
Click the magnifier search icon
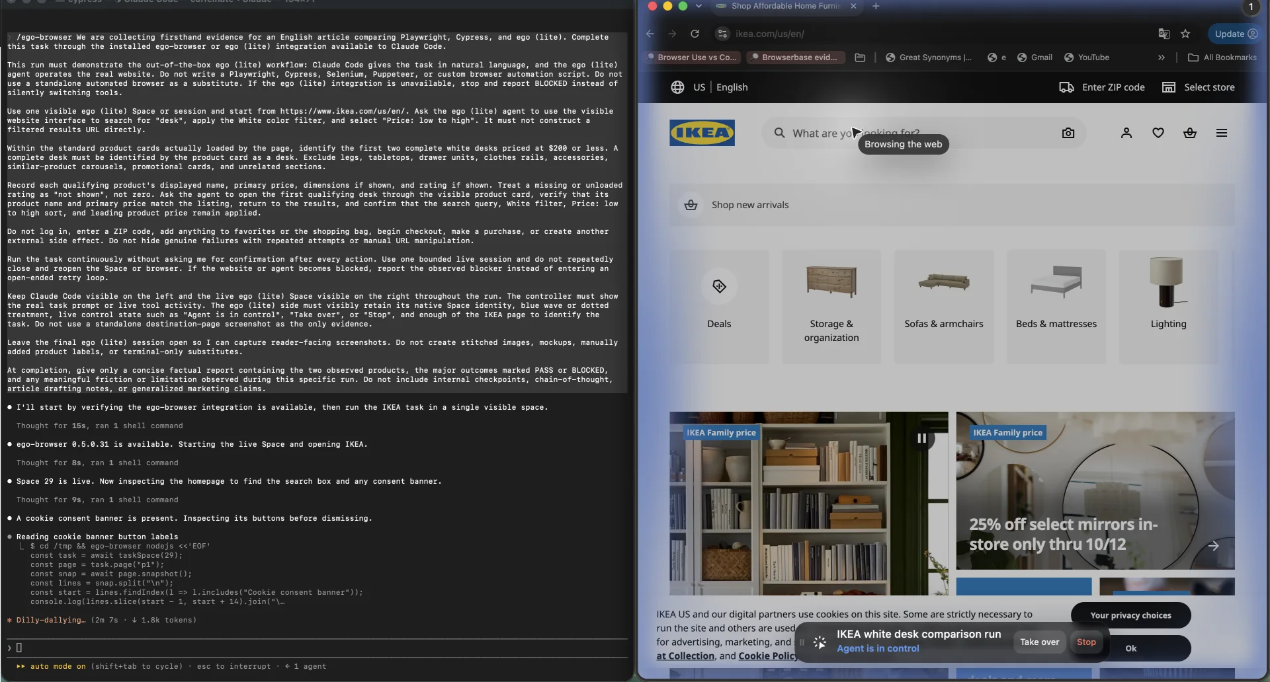click(779, 133)
